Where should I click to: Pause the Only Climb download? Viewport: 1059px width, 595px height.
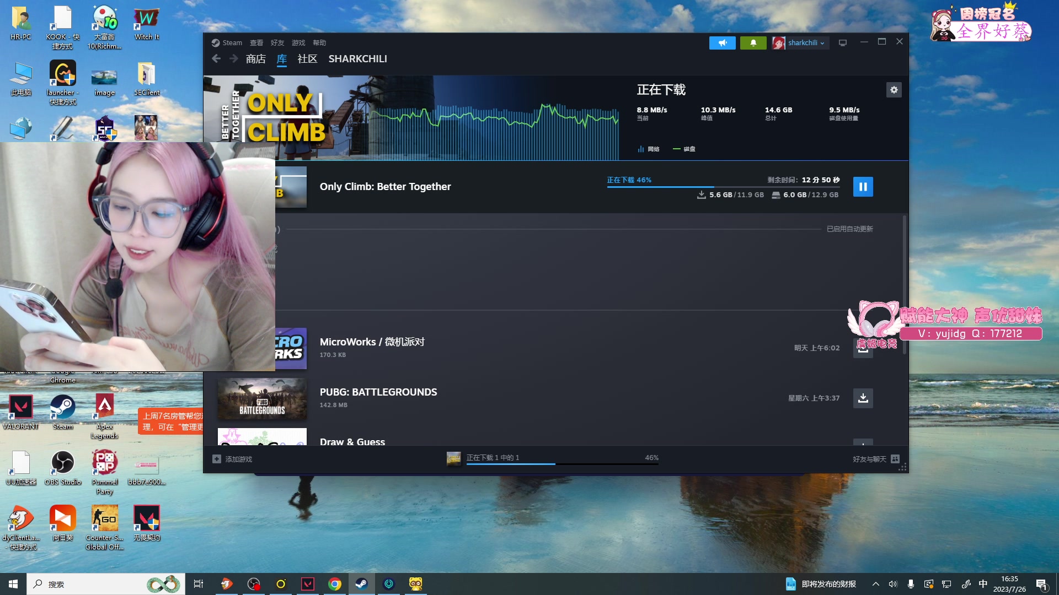coord(863,187)
